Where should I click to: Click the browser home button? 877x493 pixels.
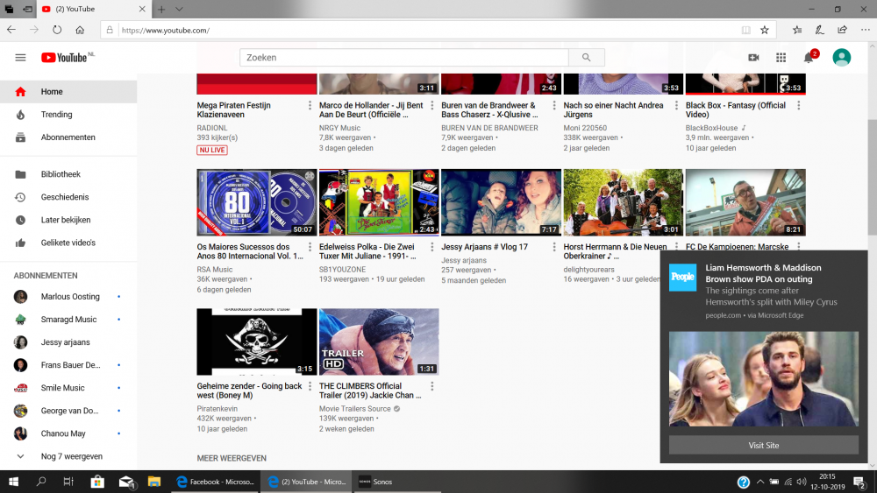tap(80, 30)
